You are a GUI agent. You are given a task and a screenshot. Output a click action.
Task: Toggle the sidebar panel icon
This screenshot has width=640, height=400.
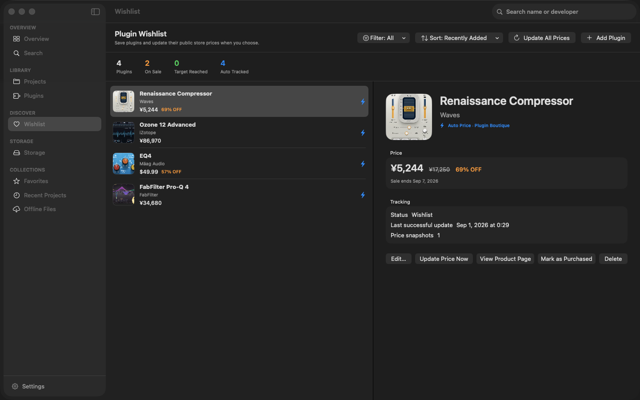95,12
